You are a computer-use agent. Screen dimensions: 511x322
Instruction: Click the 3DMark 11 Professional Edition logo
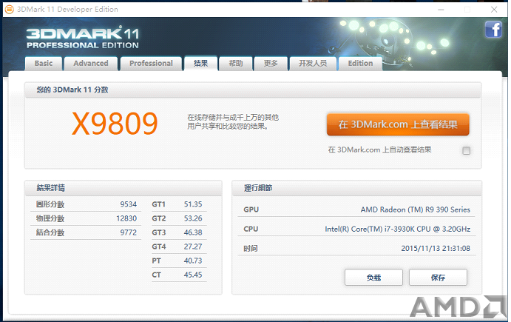(x=83, y=38)
